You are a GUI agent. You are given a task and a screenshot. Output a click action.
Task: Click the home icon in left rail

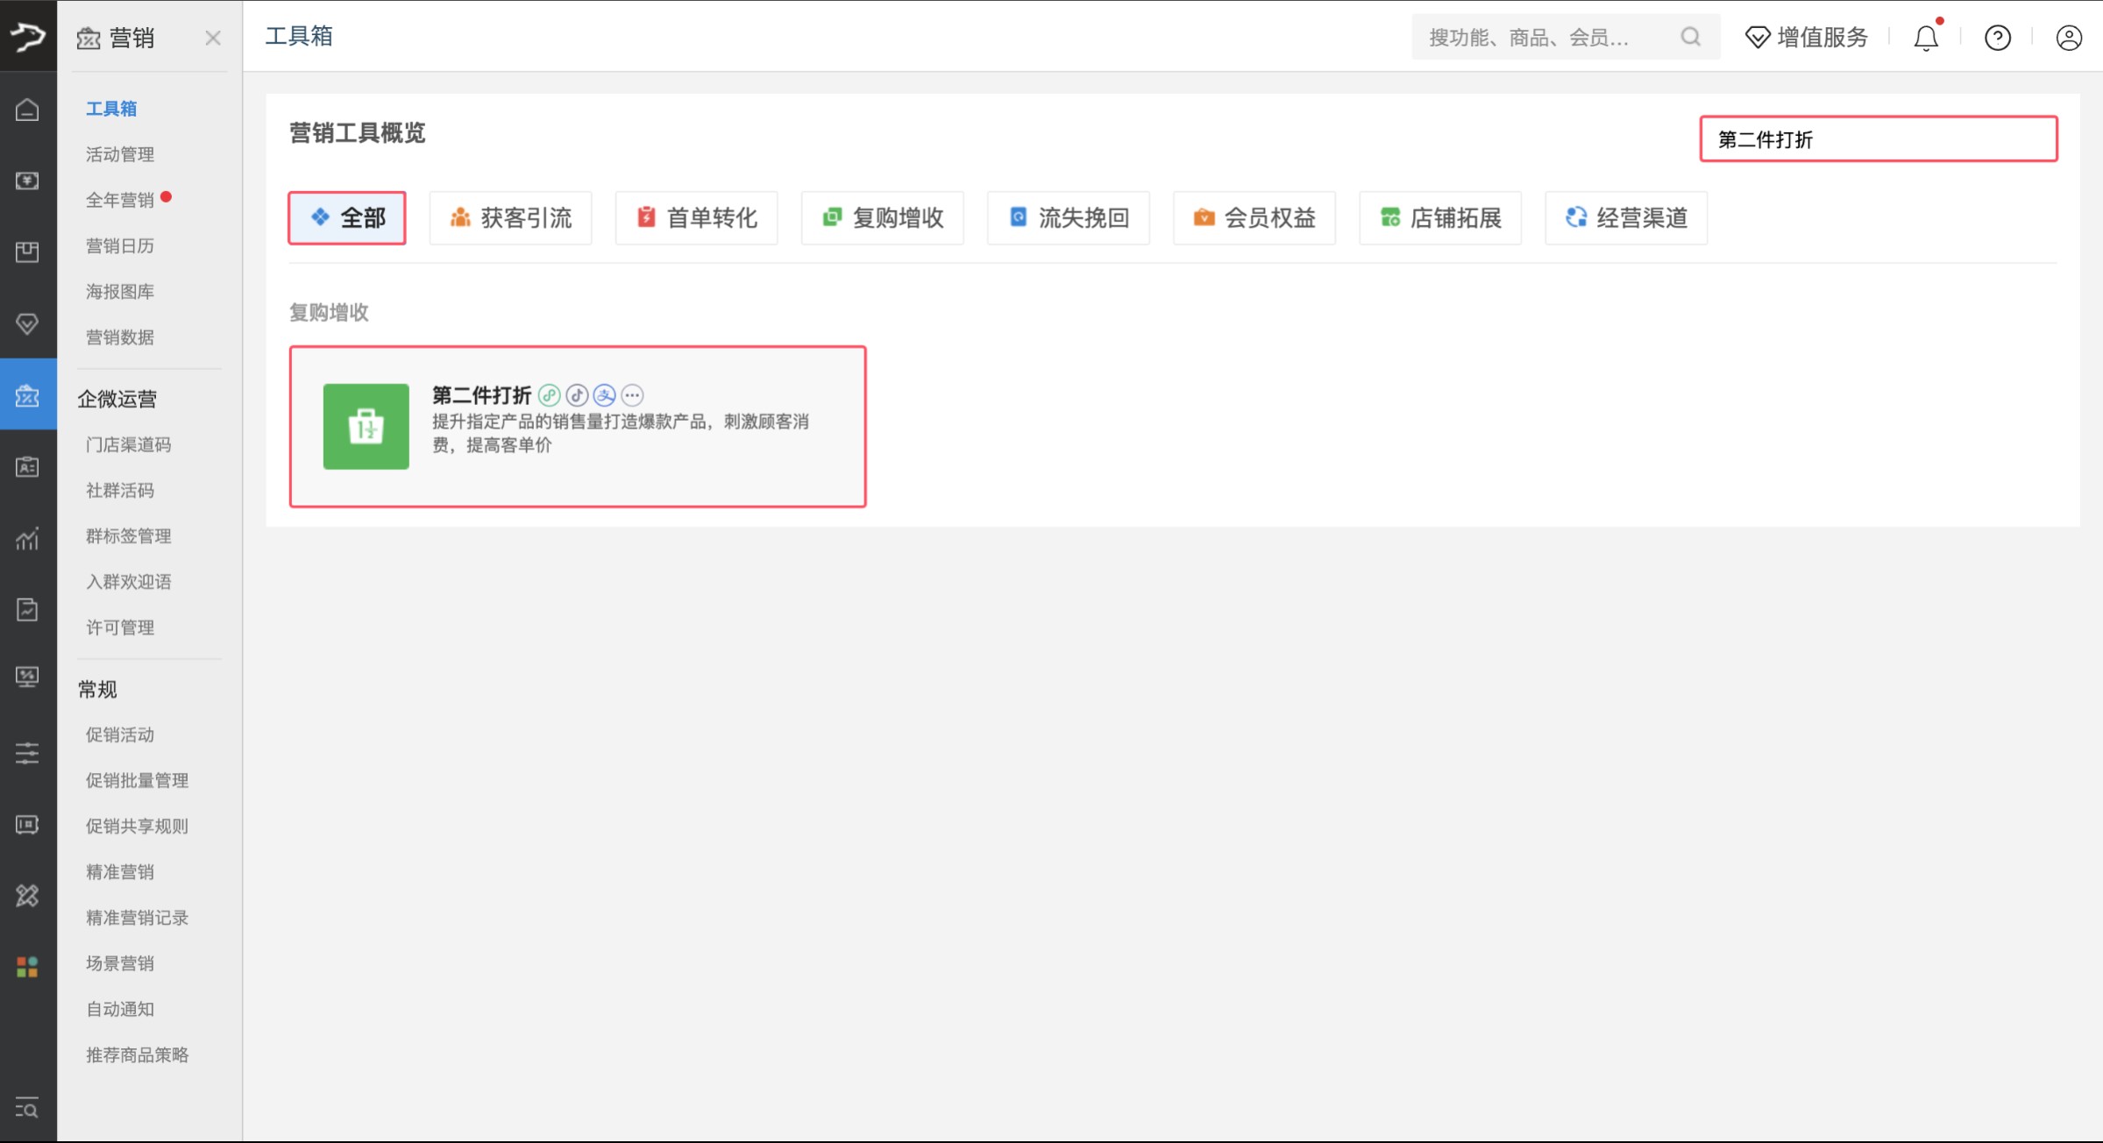click(x=27, y=110)
